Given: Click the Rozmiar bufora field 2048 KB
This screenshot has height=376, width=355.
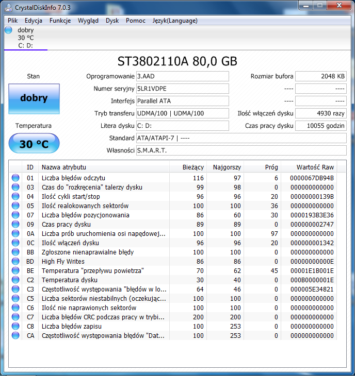Looking at the screenshot, I should tap(321, 76).
